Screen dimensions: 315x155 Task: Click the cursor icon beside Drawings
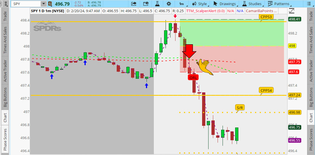[x=215, y=4]
